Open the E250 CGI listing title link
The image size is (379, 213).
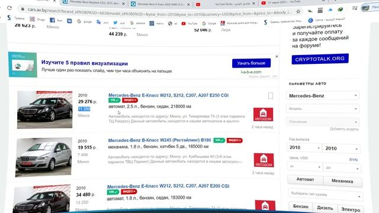[x=168, y=95]
